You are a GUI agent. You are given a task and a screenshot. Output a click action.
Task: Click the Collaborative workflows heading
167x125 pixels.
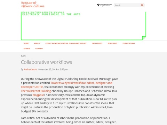pos(46,62)
